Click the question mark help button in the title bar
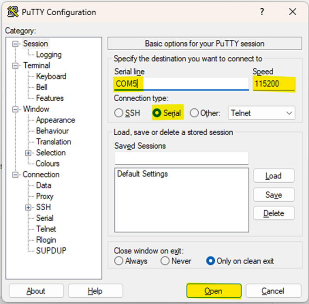This screenshot has width=309, height=304. [261, 12]
